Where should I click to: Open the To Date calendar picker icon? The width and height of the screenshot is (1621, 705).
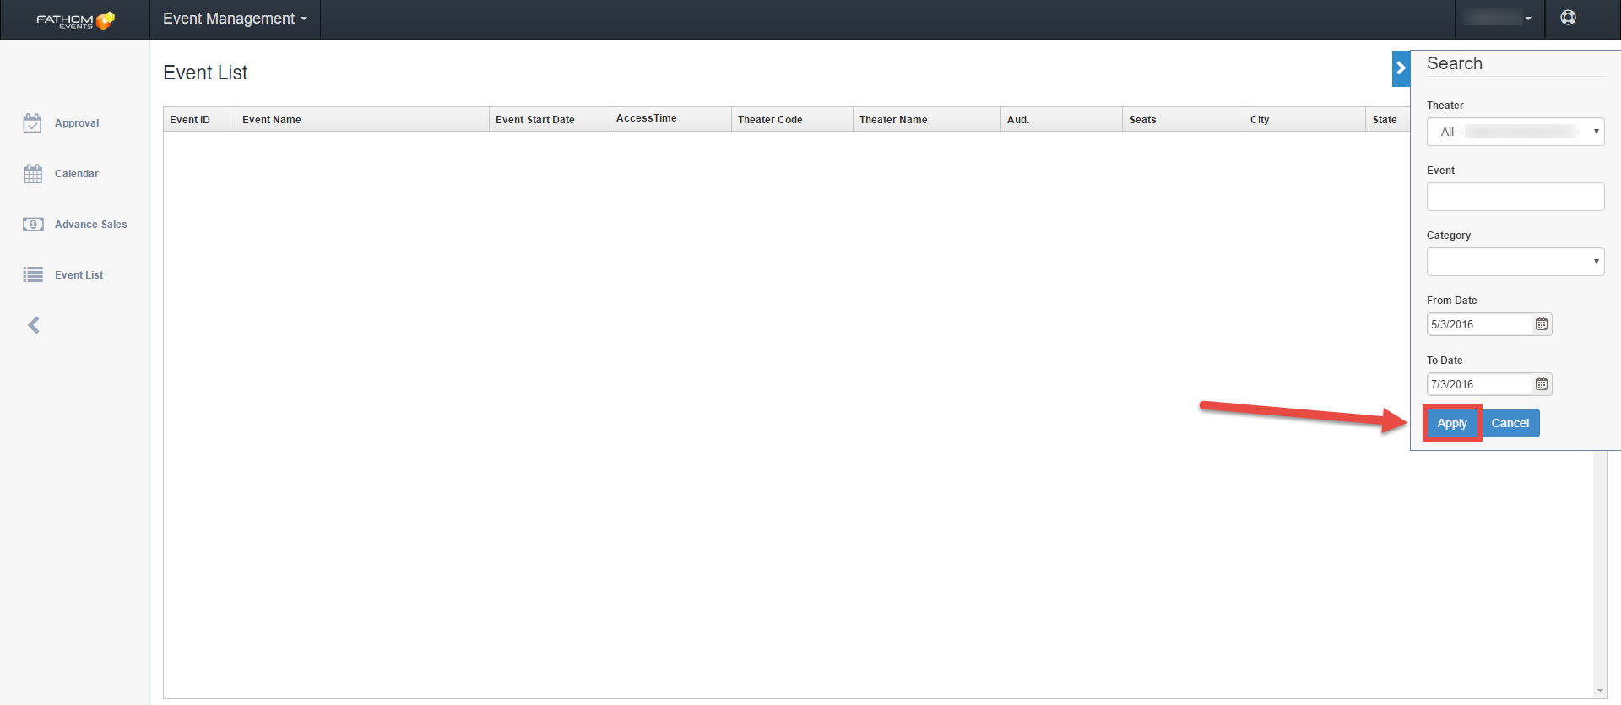[x=1542, y=384]
